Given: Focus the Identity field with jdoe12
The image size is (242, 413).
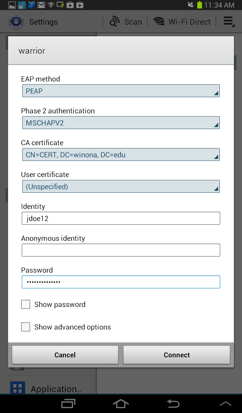Looking at the screenshot, I should coord(121,219).
